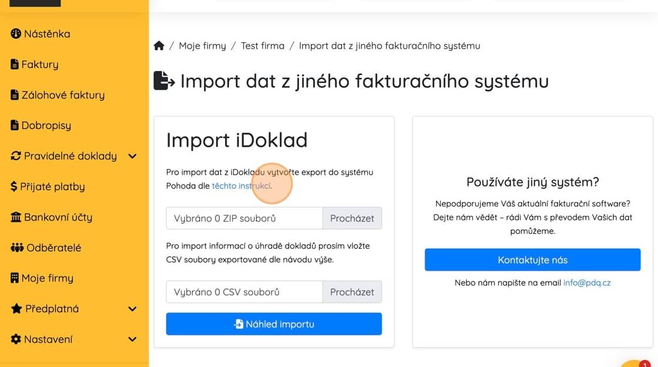Image resolution: width=658 pixels, height=367 pixels.
Task: Click the Moje firmy building icon
Action: coord(15,278)
